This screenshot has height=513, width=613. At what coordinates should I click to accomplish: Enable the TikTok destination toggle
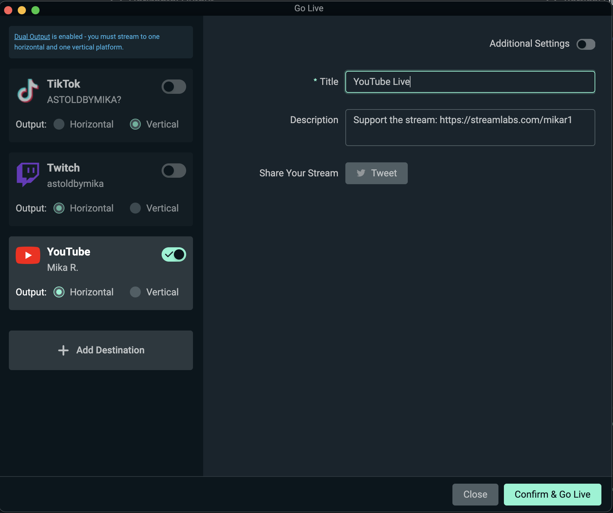[174, 87]
